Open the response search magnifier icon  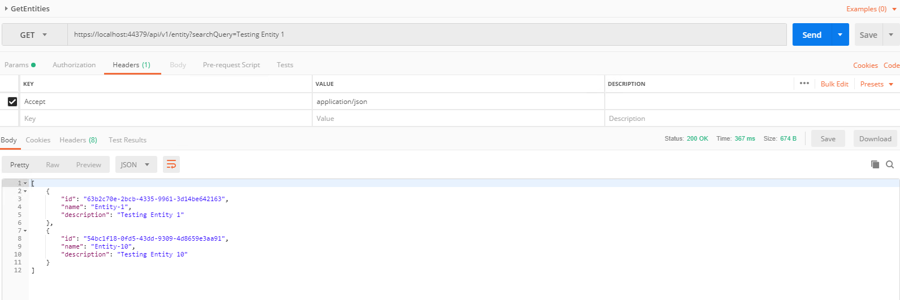890,164
